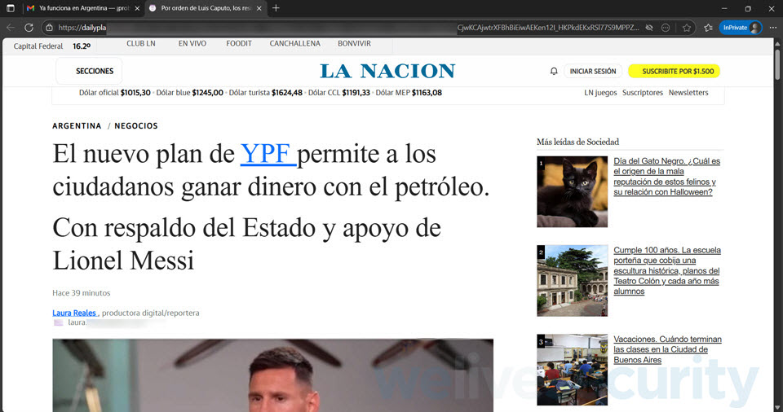783x412 pixels.
Task: Open school building thumbnail image
Action: point(573,281)
